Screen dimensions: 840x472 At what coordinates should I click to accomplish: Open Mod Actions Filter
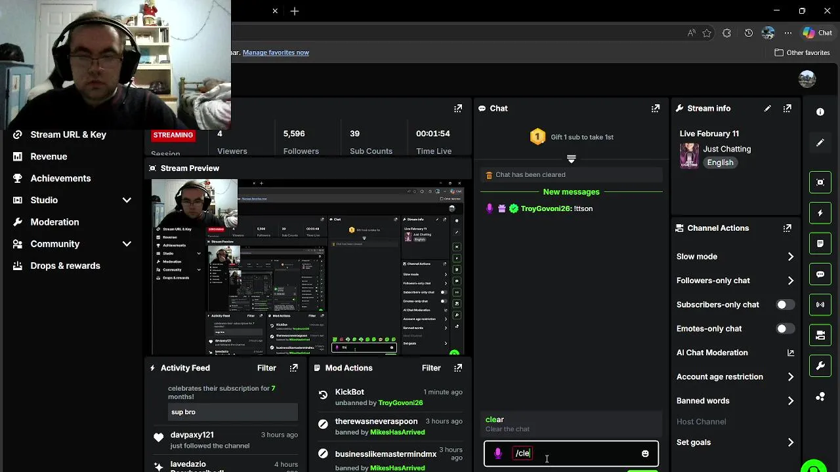pos(431,368)
